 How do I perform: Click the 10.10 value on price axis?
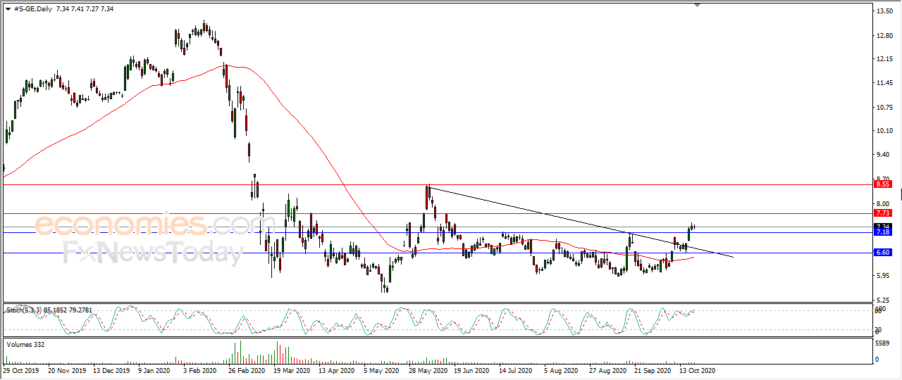[884, 130]
